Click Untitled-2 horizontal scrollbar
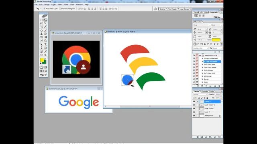Screen dimensions: 257x144 (150, 106)
